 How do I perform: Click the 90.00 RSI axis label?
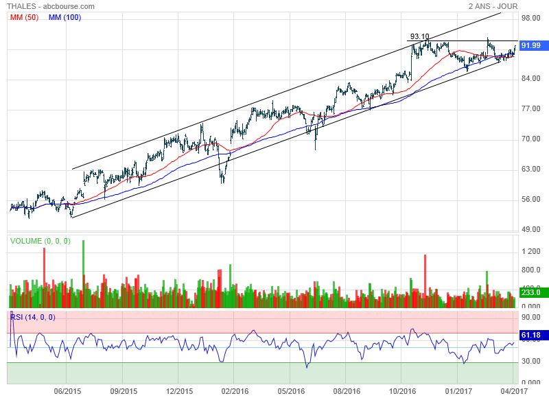point(532,318)
